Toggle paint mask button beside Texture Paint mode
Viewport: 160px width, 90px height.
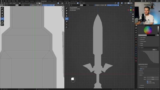pos(78,3)
